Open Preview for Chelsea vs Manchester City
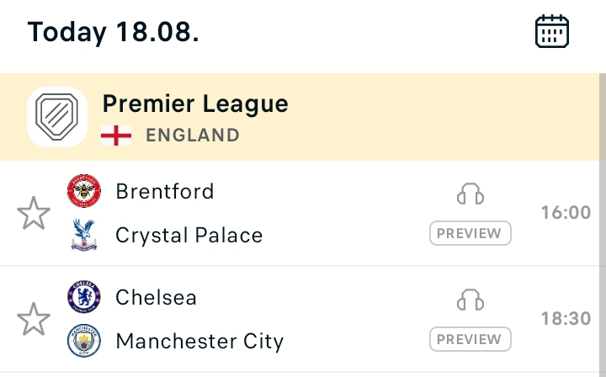Viewport: 606px width, 377px height. [x=470, y=339]
